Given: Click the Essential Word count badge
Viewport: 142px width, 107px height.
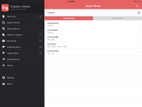Looking at the screenshot, I should pos(41,47).
